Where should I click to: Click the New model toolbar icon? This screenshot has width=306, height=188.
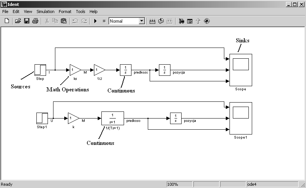point(7,21)
